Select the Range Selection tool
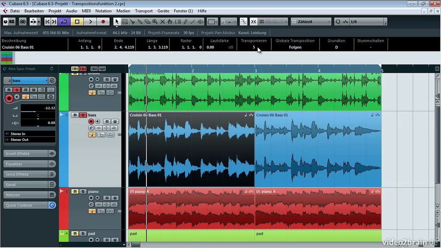 [125, 22]
